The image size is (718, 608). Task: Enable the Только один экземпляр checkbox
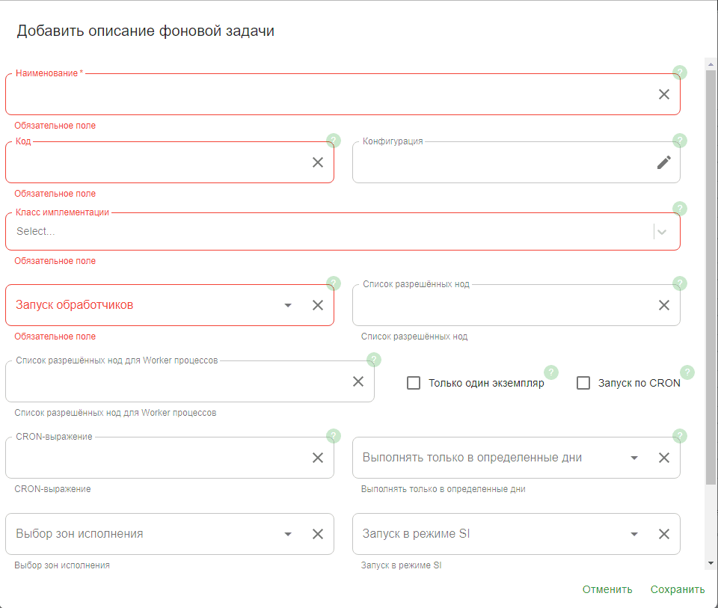coord(414,383)
